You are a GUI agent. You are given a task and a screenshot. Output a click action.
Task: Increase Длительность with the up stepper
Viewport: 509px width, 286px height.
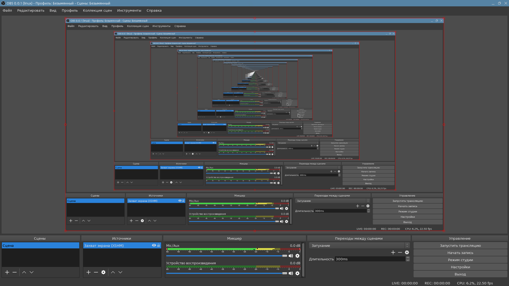coord(408,258)
